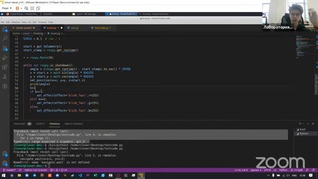Open the timeline clock icon in activity bar
318x179 pixels.
5,86
